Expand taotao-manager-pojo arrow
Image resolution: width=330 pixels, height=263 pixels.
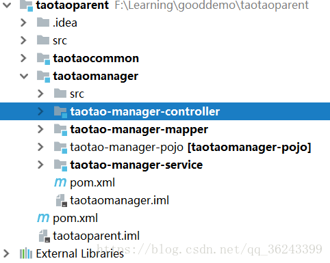click(40, 147)
